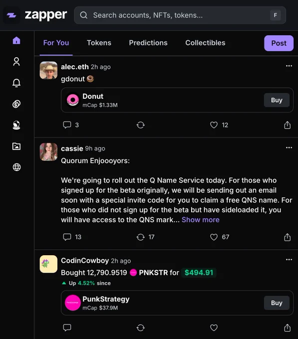Like cassie's Quorum post
Viewport: 298px width, 339px height.
tap(214, 237)
